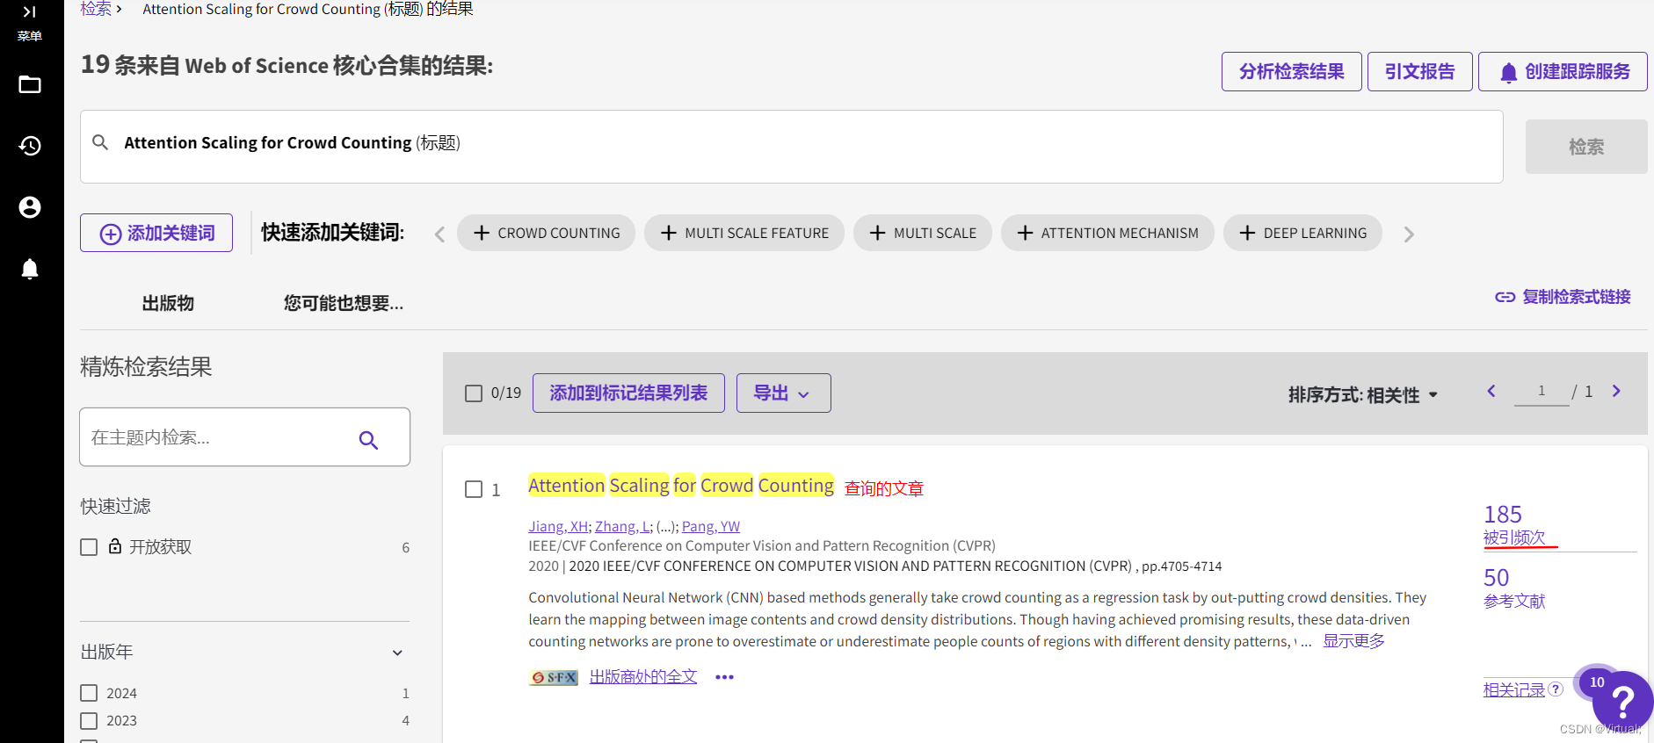Viewport: 1654px width, 743px height.
Task: Open author Pang, YW link
Action: [711, 526]
